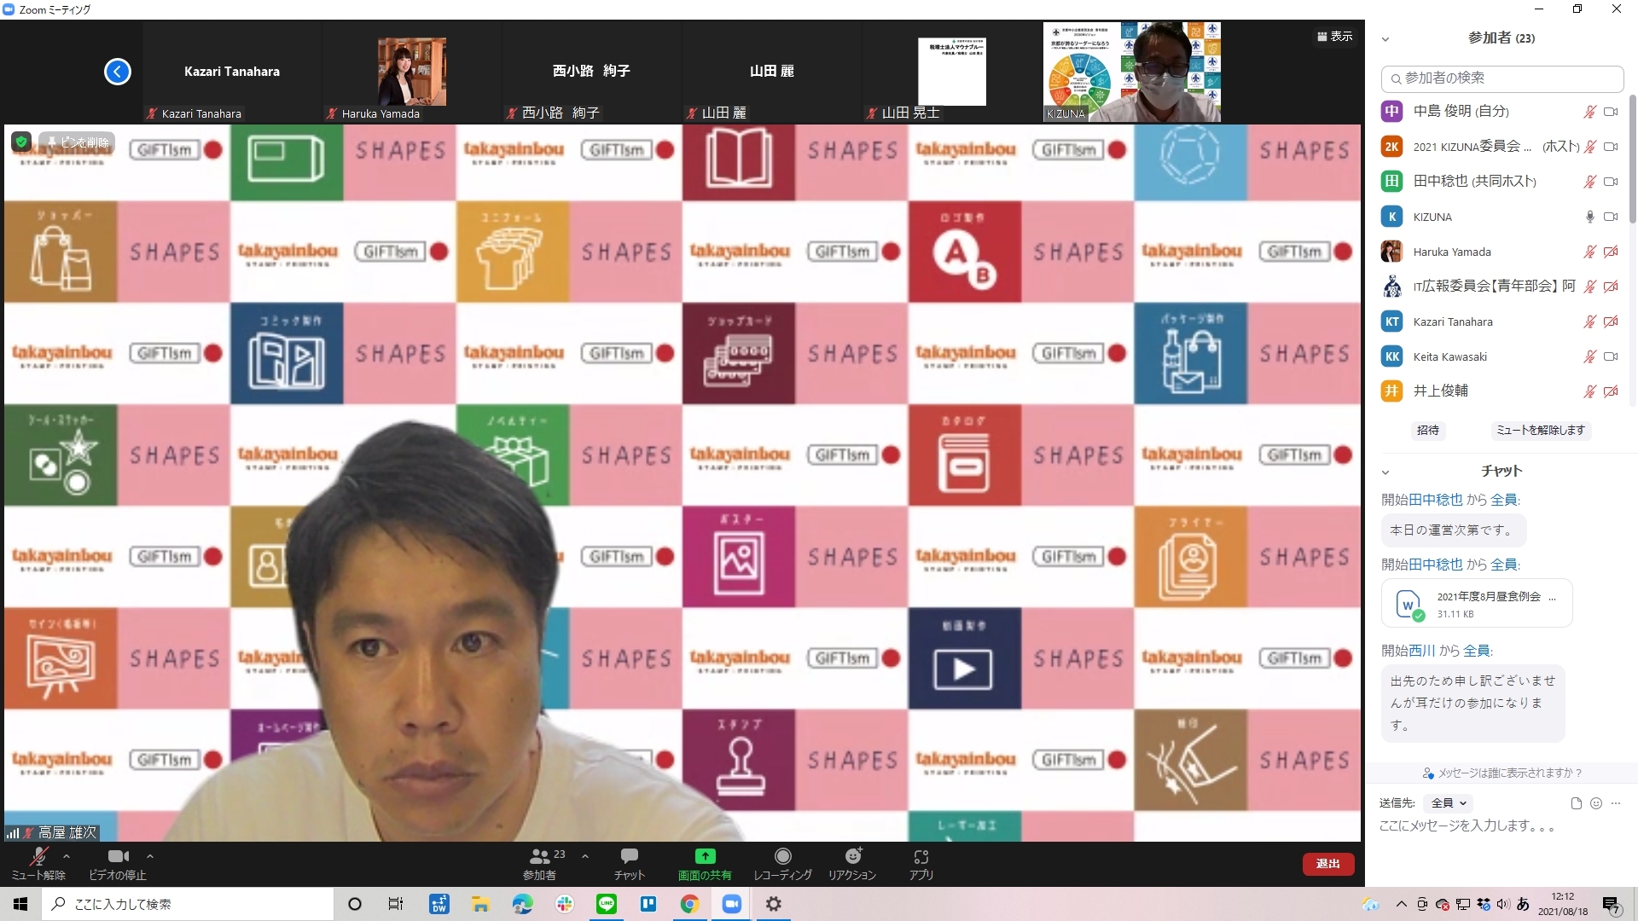Click the Windows taskbar search box
Screen dimensions: 1638x921
click(x=188, y=904)
